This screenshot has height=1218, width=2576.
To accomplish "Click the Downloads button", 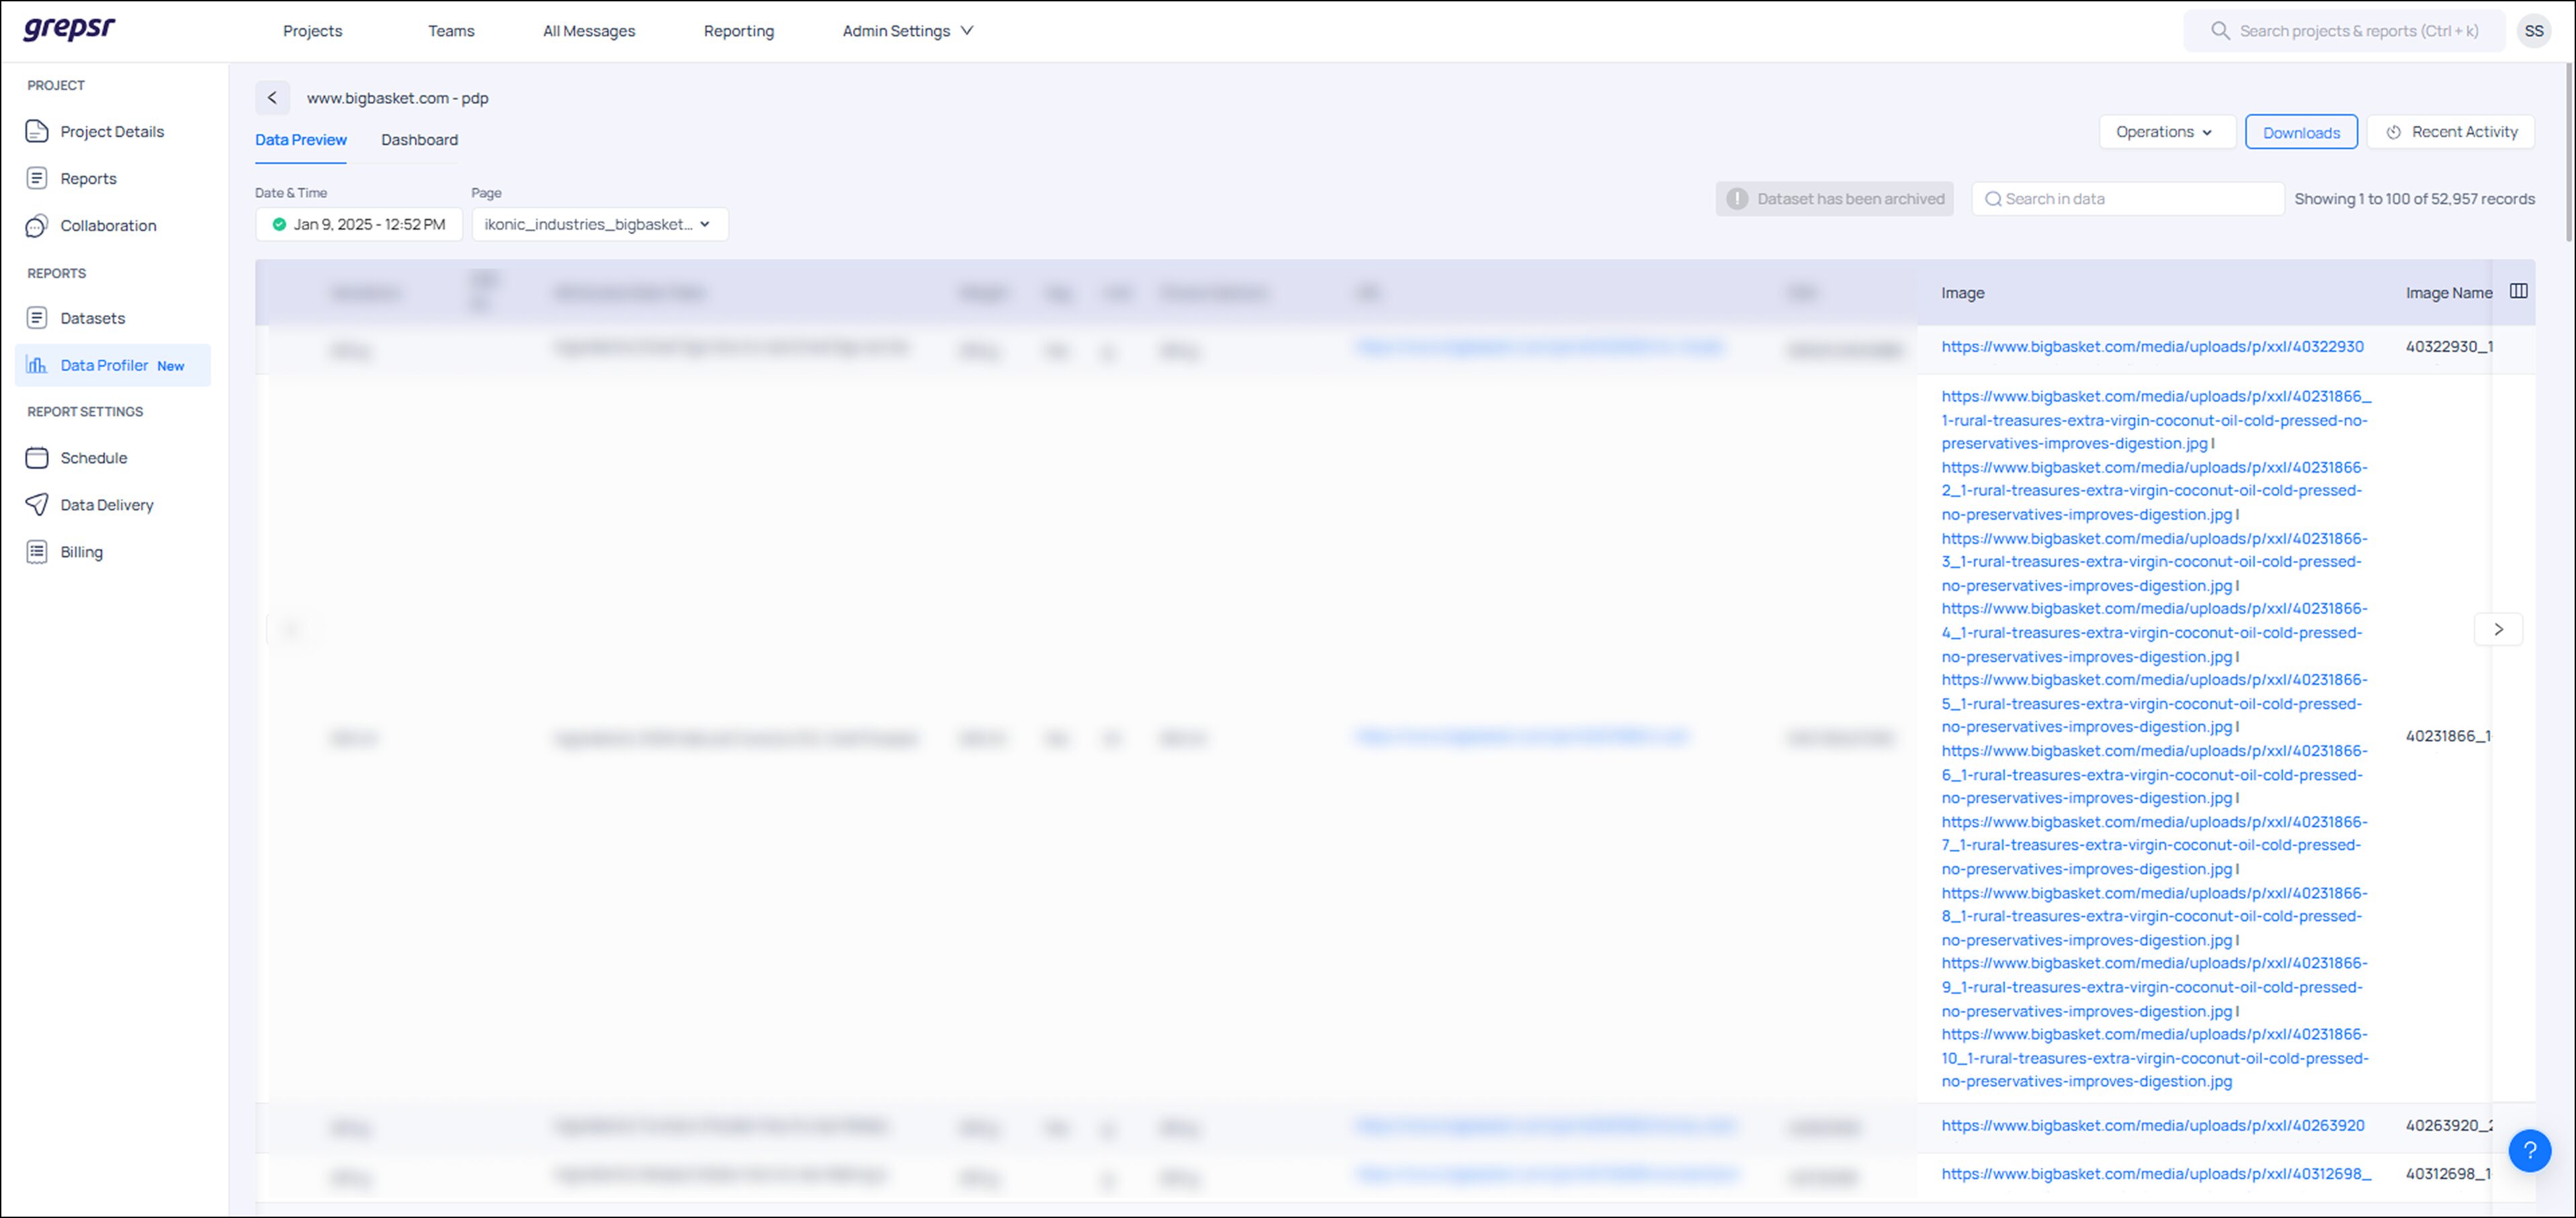I will point(2301,132).
